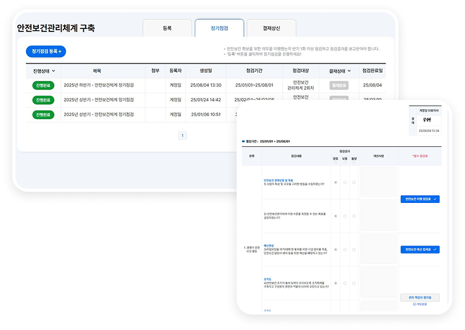Click the 안전보건 이행 점검표 button

pos(421,199)
